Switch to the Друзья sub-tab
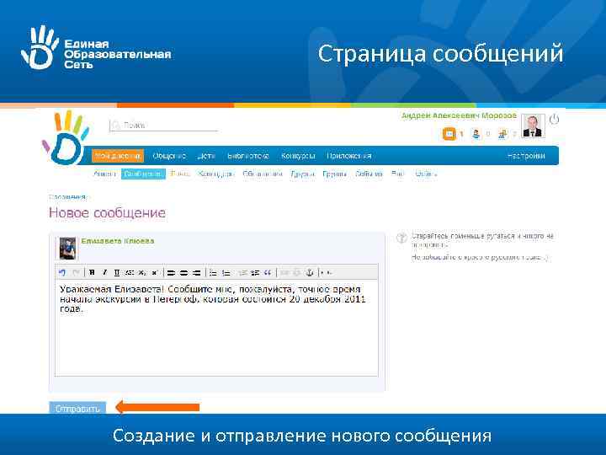The height and width of the screenshot is (455, 606). (302, 174)
